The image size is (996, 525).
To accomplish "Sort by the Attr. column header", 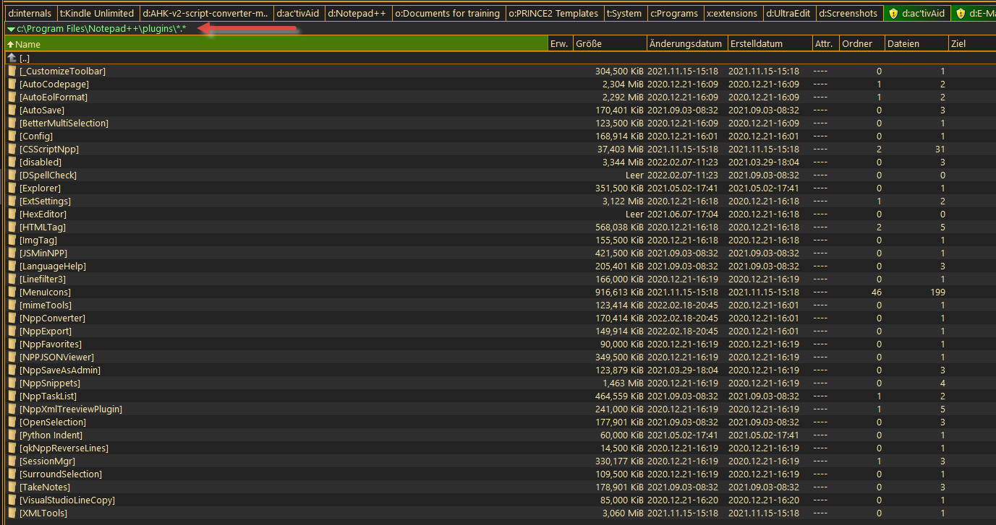I will pyautogui.click(x=825, y=44).
